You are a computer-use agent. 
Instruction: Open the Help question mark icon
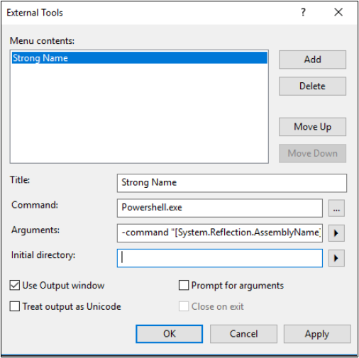(x=303, y=12)
